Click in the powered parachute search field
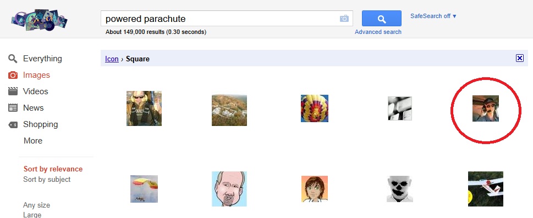This screenshot has width=533, height=218. click(x=221, y=19)
